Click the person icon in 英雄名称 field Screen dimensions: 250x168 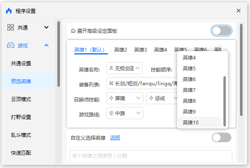pyautogui.click(x=111, y=68)
